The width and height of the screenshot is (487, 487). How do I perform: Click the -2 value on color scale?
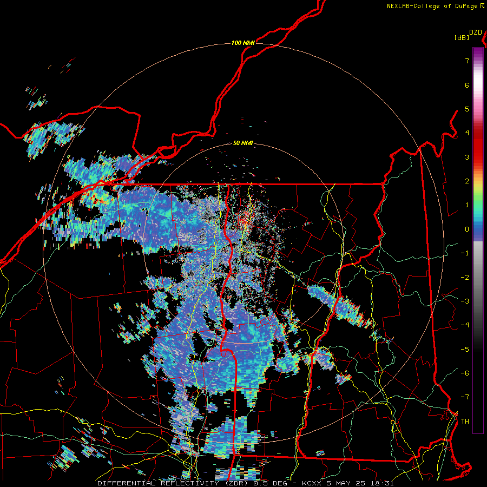click(x=465, y=278)
